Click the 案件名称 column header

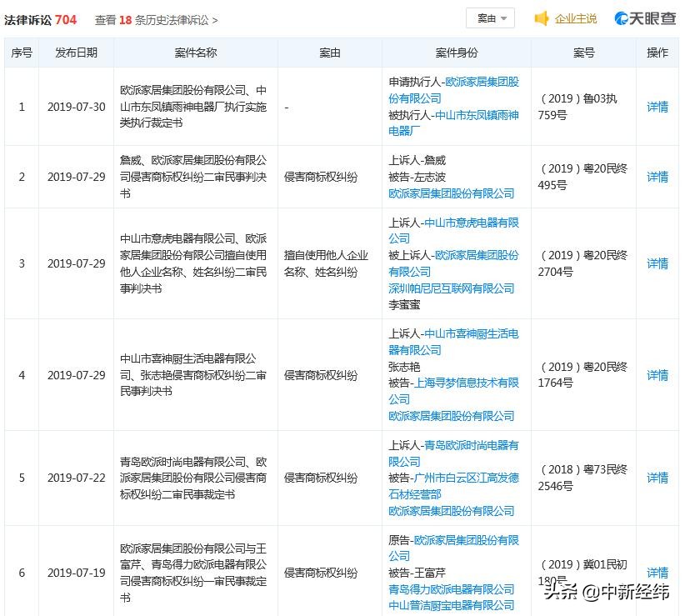[x=195, y=52]
